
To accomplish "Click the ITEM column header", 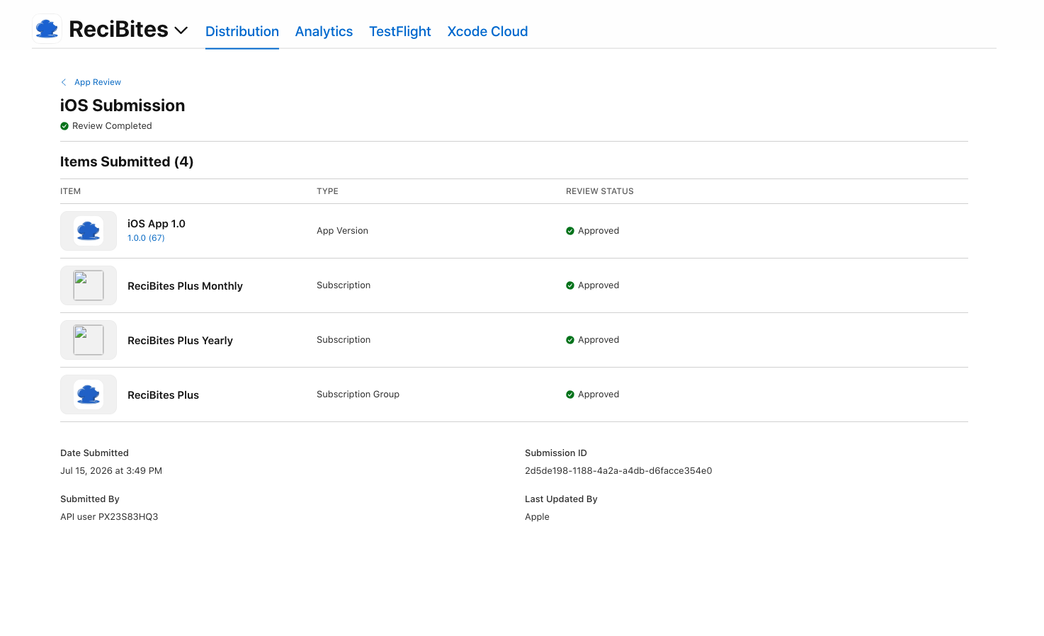I will [x=70, y=191].
